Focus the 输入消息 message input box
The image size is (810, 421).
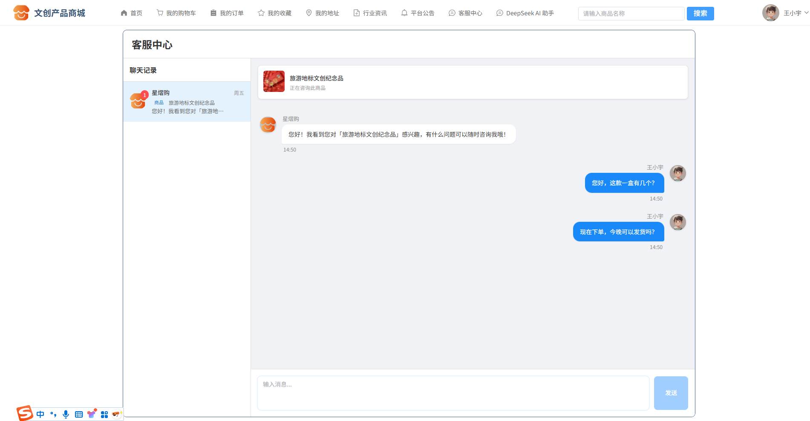click(453, 392)
